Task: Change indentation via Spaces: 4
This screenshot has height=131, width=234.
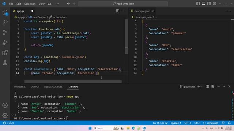Action: pyautogui.click(x=176, y=123)
